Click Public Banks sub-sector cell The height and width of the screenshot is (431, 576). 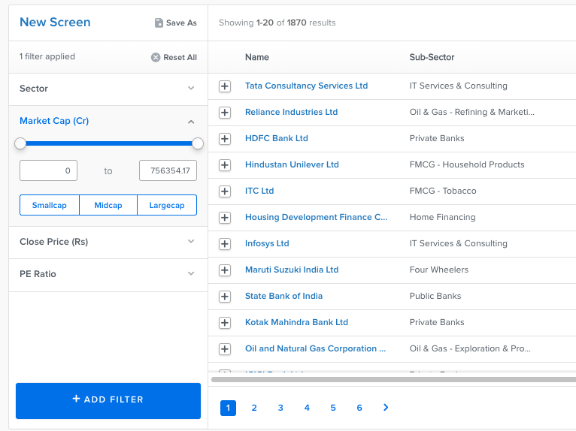435,296
